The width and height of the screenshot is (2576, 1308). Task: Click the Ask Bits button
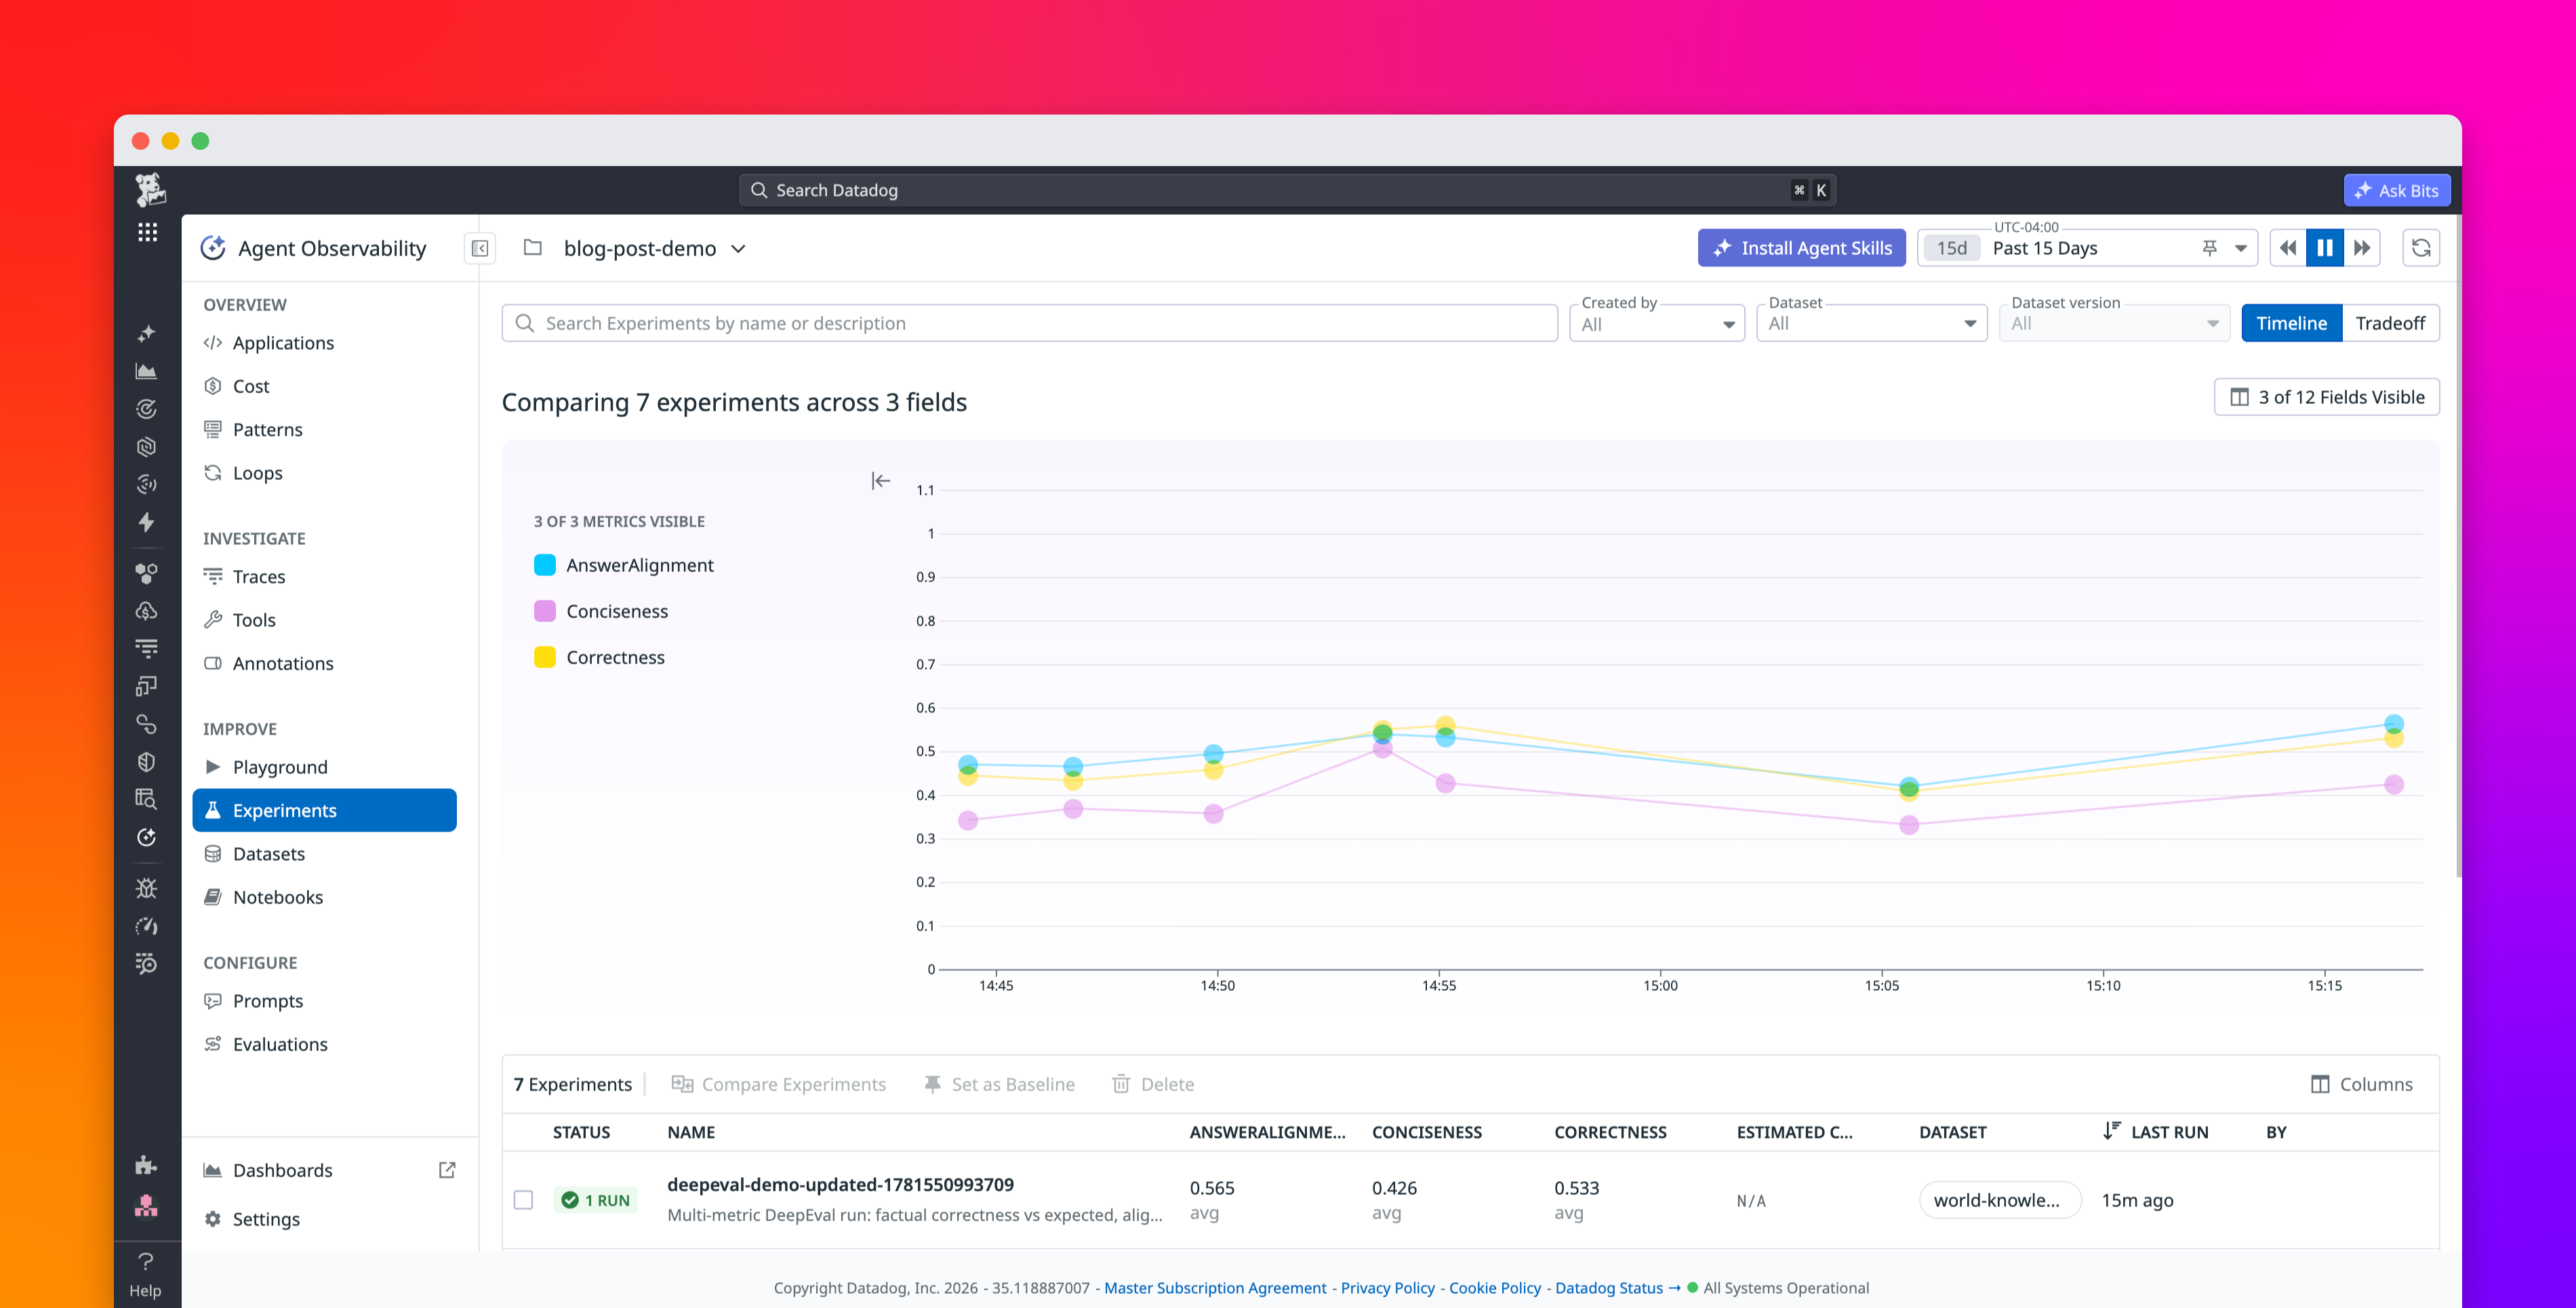[x=2396, y=190]
